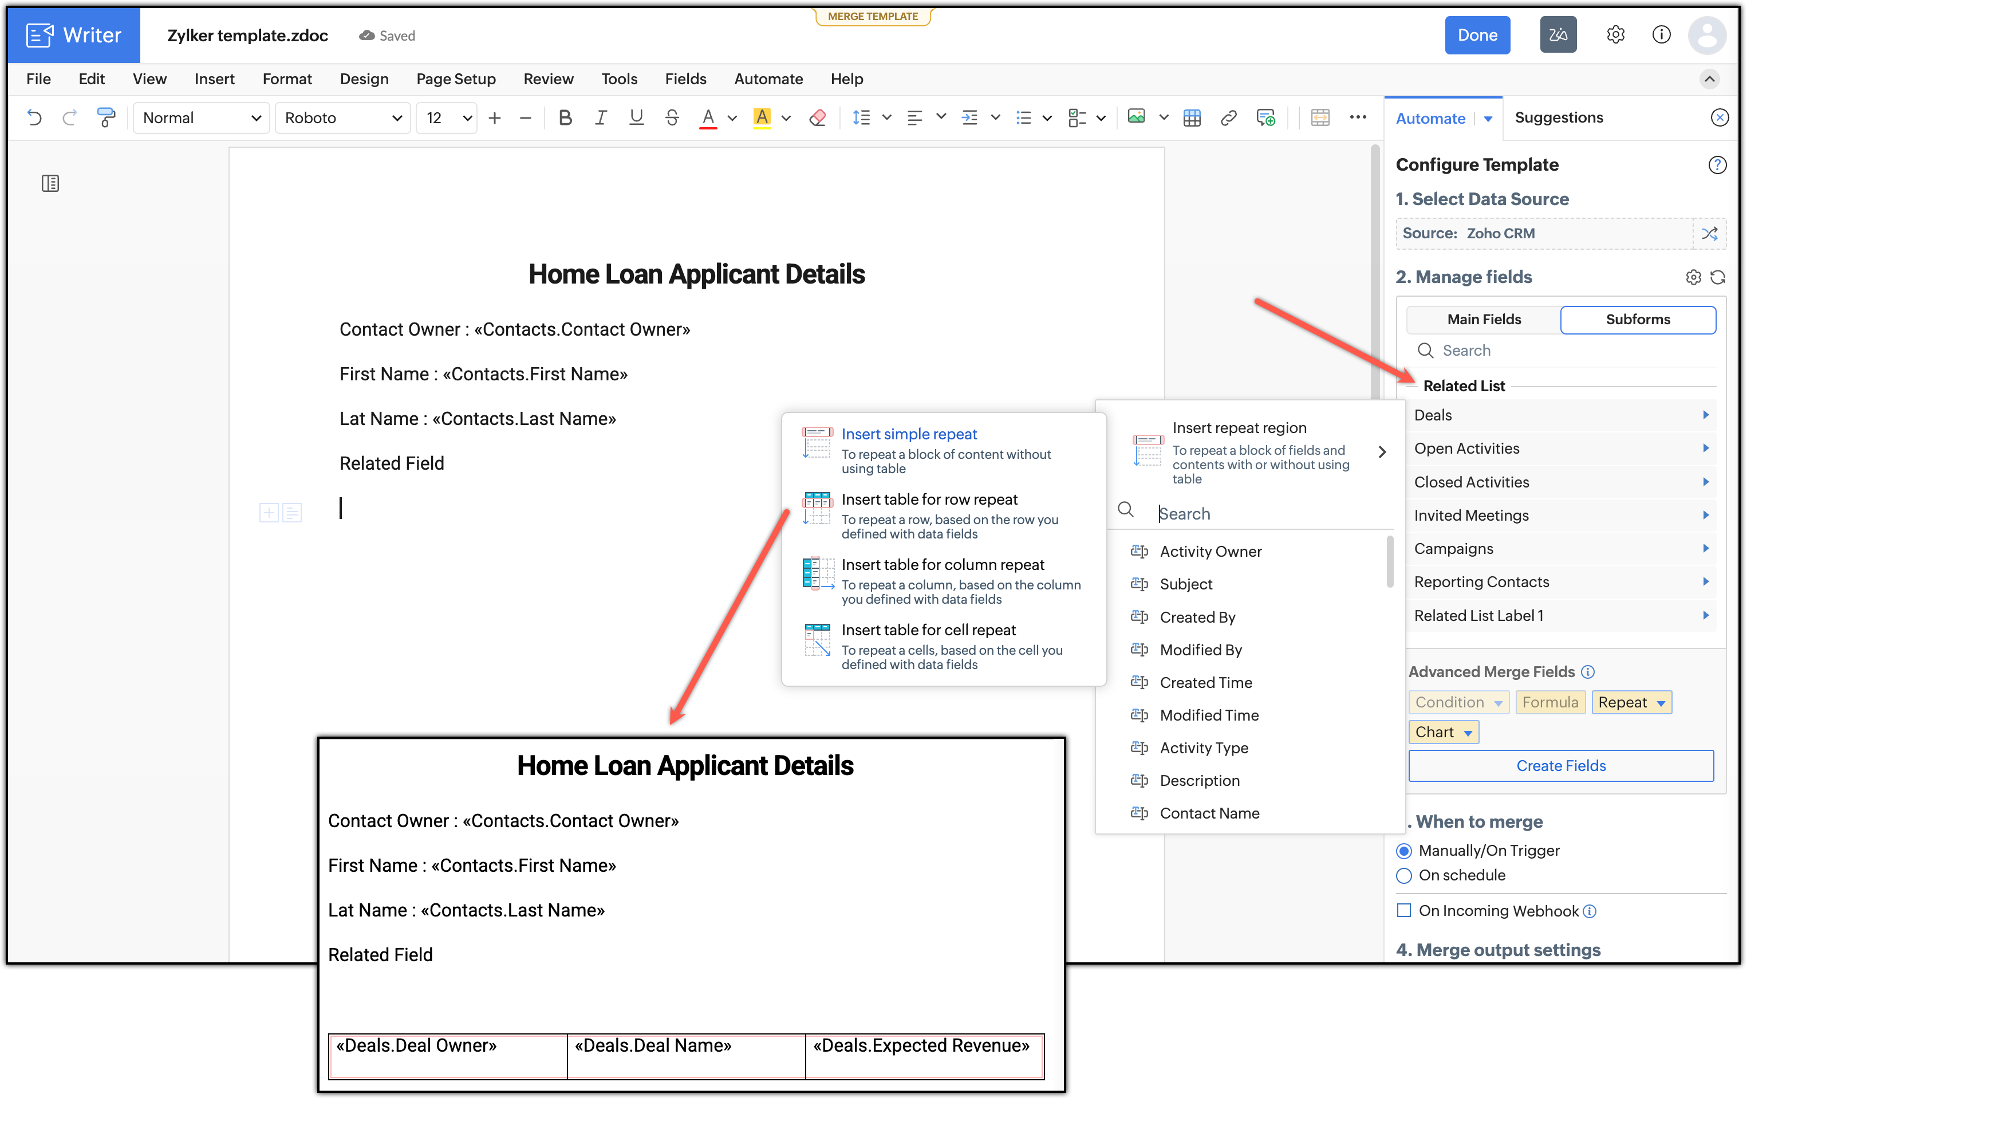Click the Insert Table grid icon
Screen dimensions: 2003x1125
point(1191,117)
